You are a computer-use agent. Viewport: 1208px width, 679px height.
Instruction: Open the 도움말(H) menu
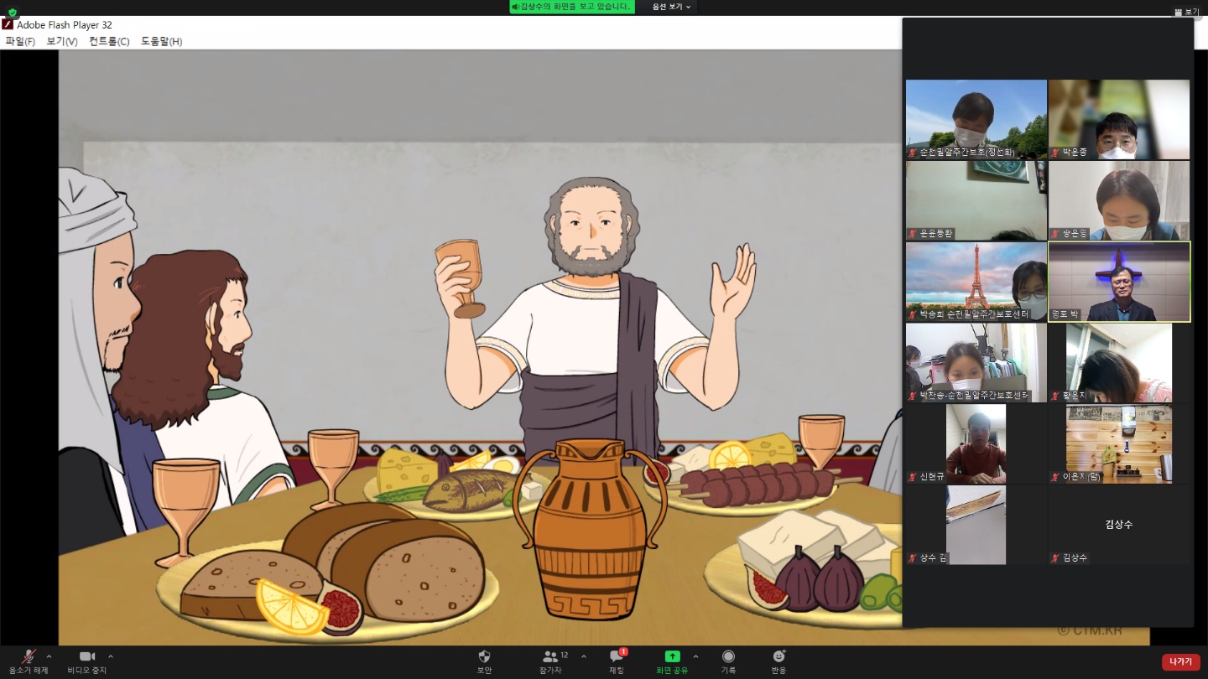pyautogui.click(x=161, y=41)
